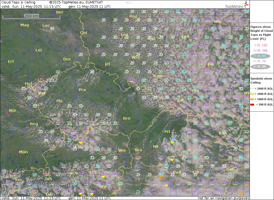Click the '200 km' scale bar
274x200 pixels.
pyautogui.click(x=32, y=17)
